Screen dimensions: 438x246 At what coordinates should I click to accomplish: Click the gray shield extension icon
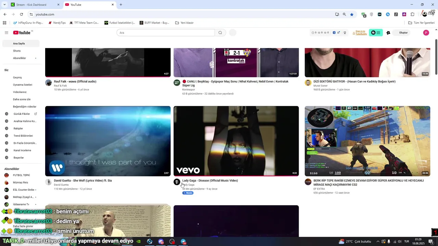[371, 14]
